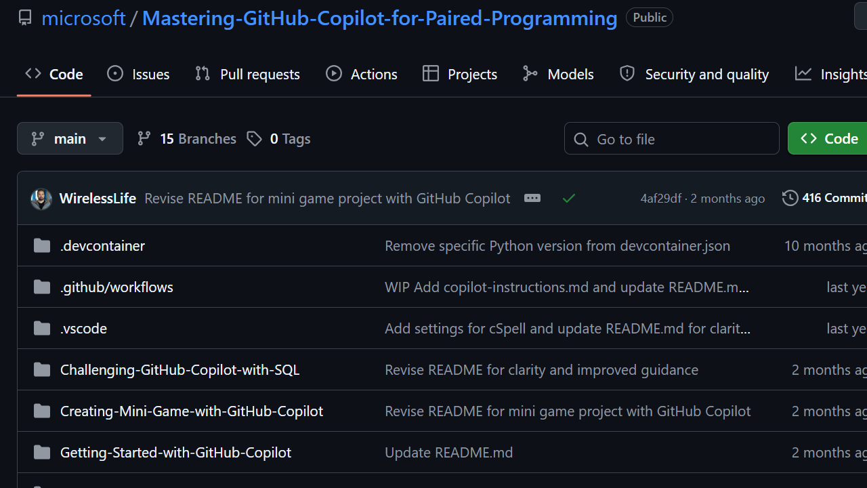Open the Challenging-GitHub-Copilot-with-SQL folder
The height and width of the screenshot is (488, 867).
pyautogui.click(x=179, y=369)
